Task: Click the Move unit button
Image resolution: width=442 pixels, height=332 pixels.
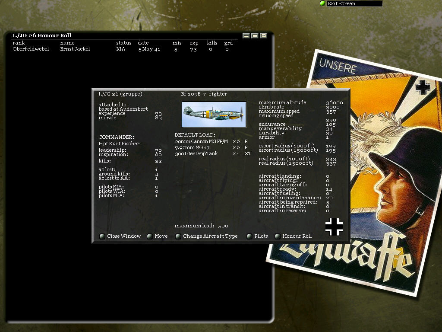Action: [x=157, y=236]
